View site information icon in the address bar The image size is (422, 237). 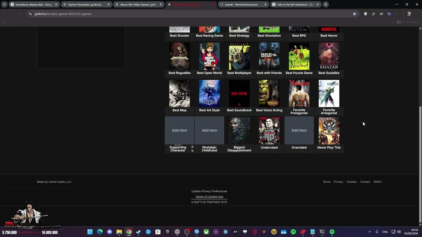point(30,14)
